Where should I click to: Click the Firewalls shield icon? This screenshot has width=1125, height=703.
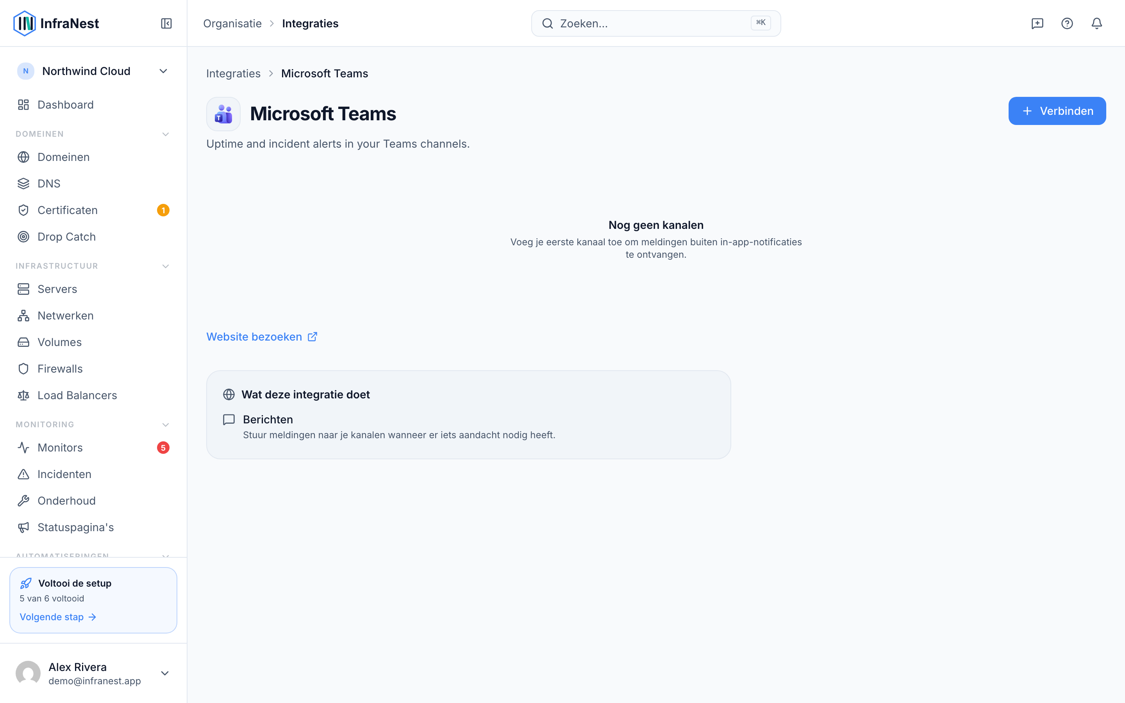(23, 369)
